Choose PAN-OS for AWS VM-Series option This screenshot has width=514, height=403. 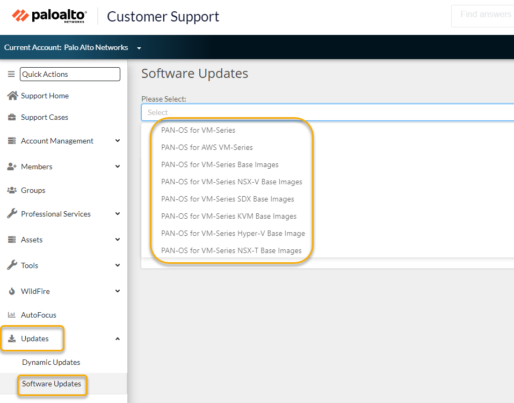[x=207, y=147]
